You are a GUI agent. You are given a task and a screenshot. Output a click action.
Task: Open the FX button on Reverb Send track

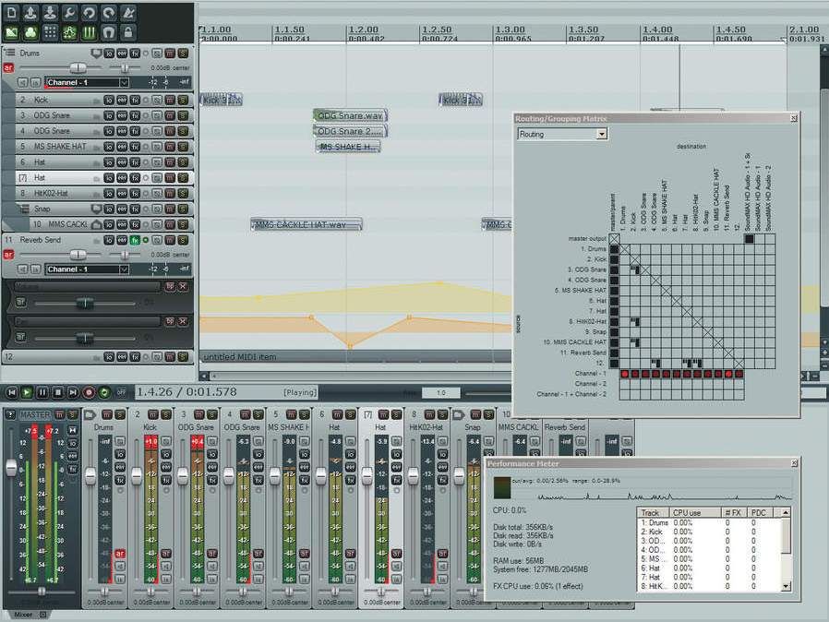[x=135, y=240]
